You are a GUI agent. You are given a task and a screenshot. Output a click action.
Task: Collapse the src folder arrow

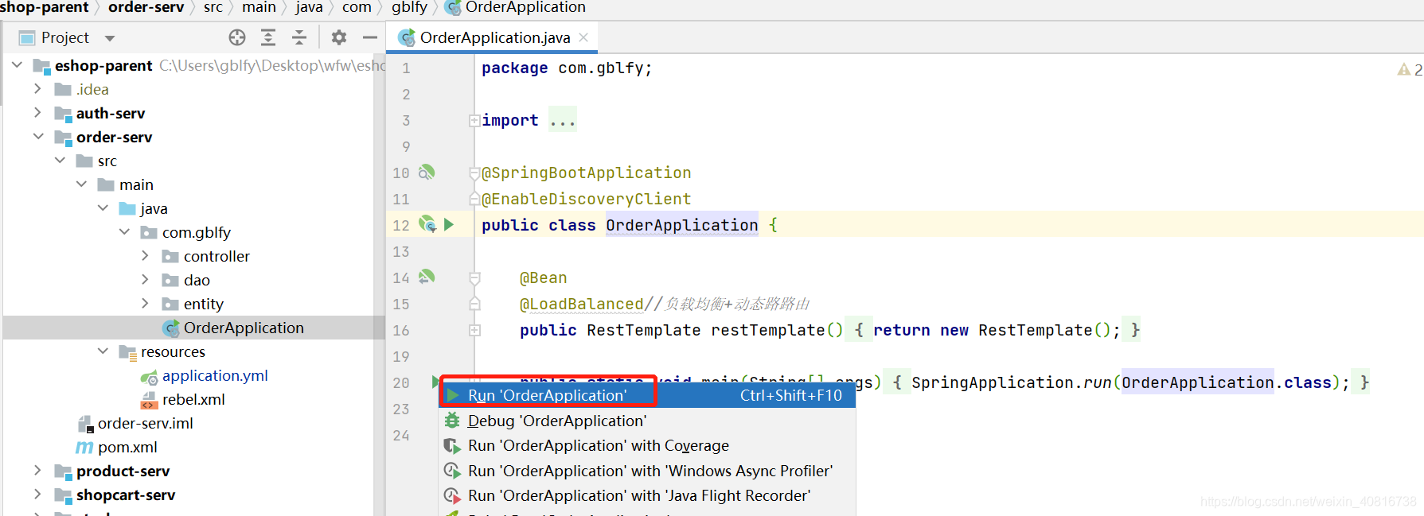tap(60, 161)
